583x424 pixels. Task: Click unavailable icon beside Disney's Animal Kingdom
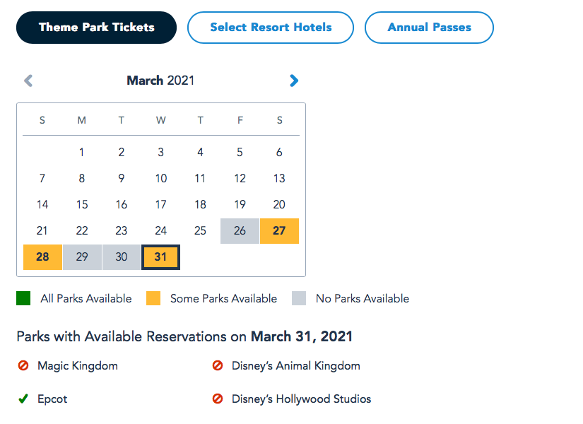[x=218, y=366]
